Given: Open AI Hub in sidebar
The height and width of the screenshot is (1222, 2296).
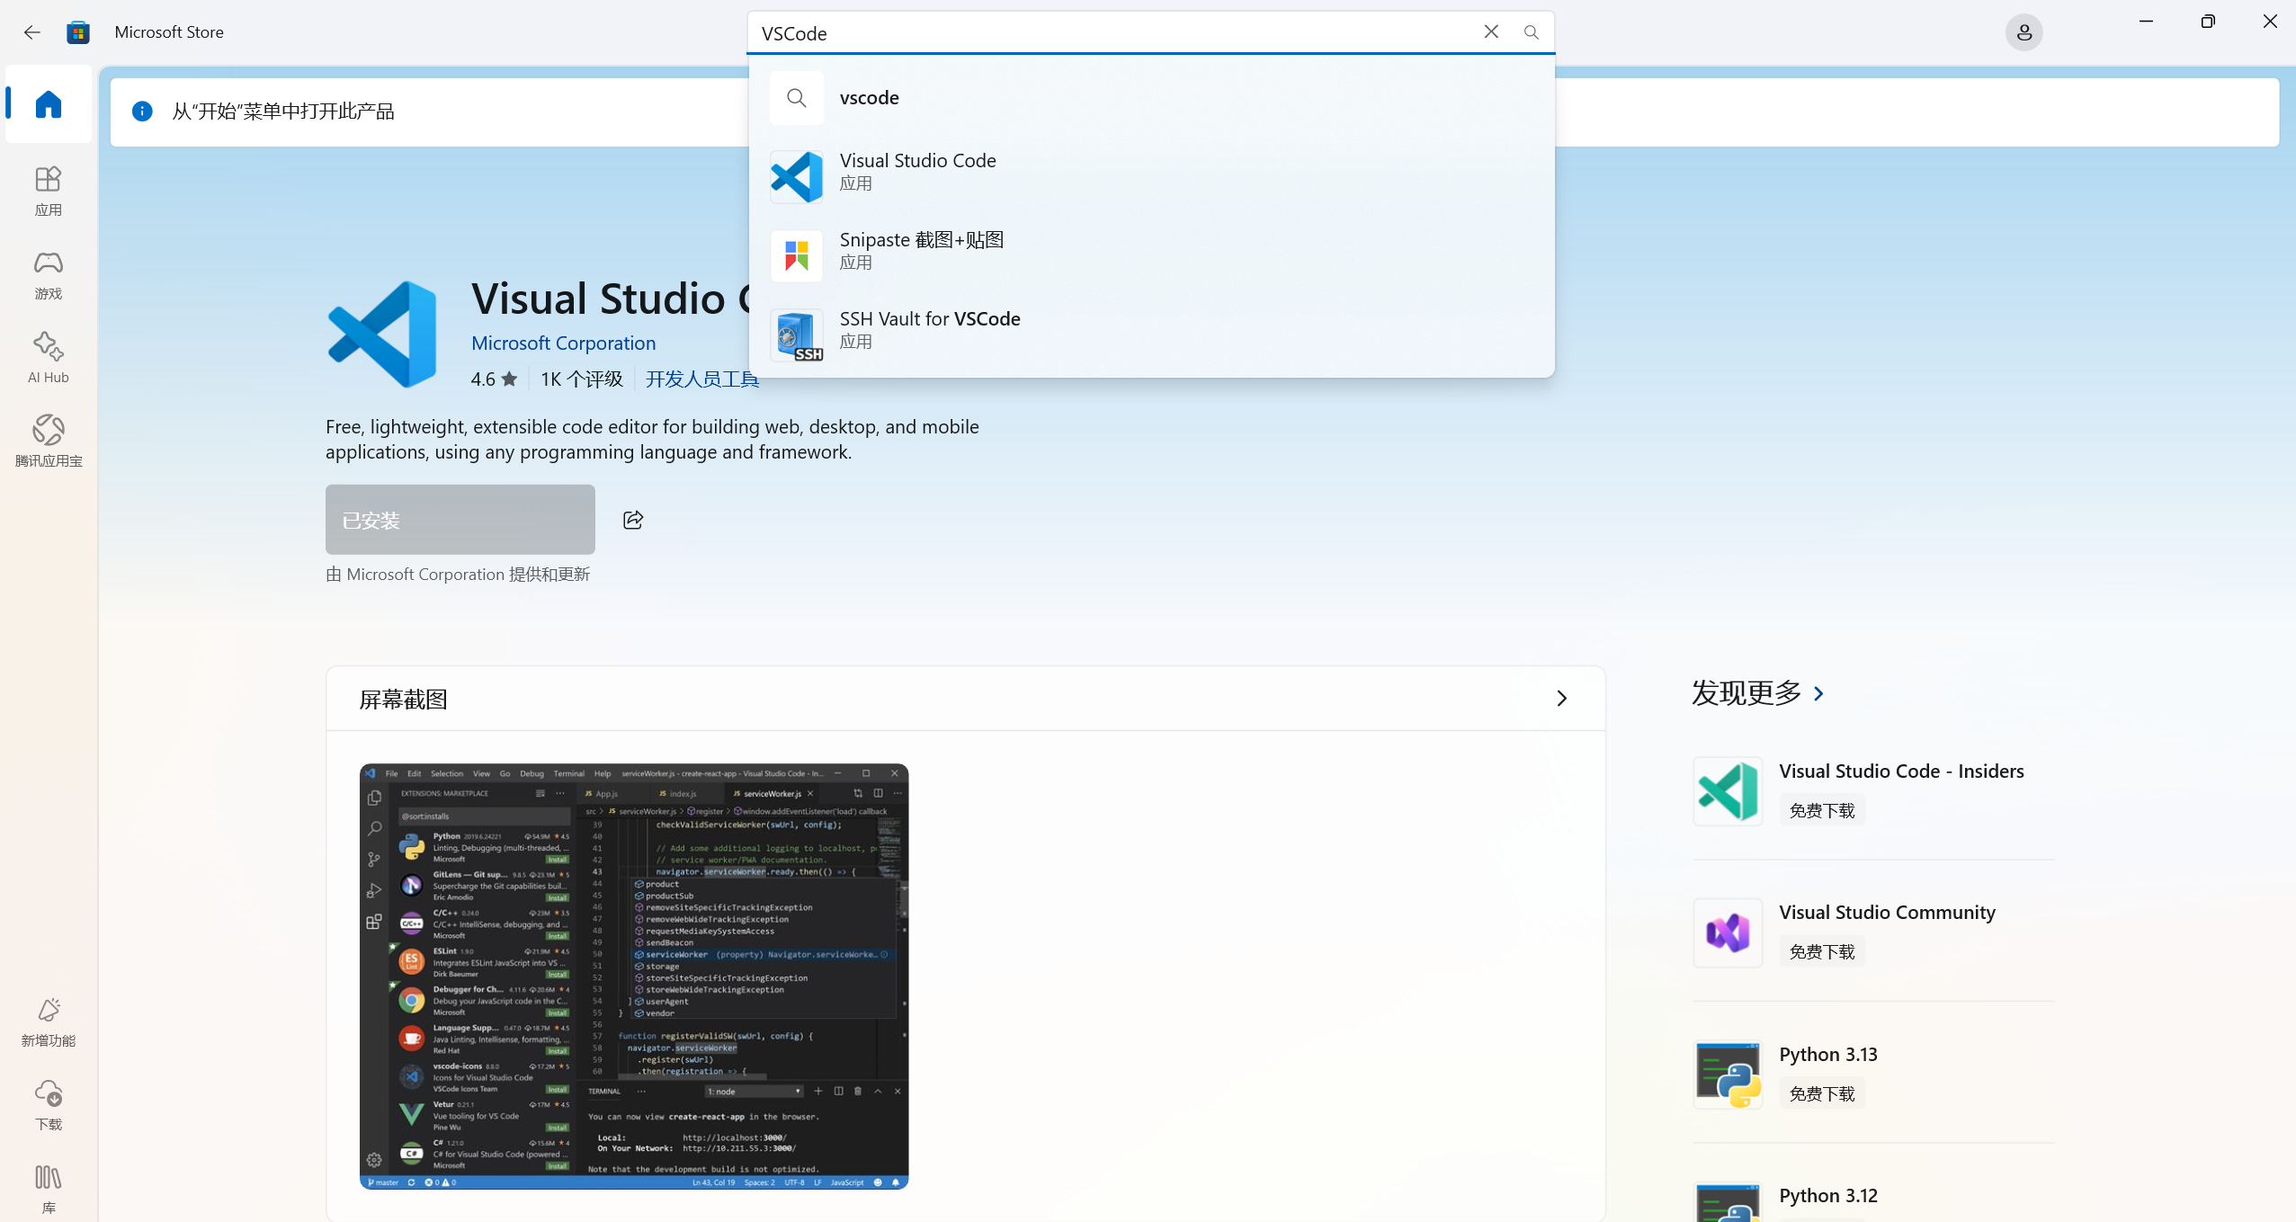Looking at the screenshot, I should coord(49,357).
